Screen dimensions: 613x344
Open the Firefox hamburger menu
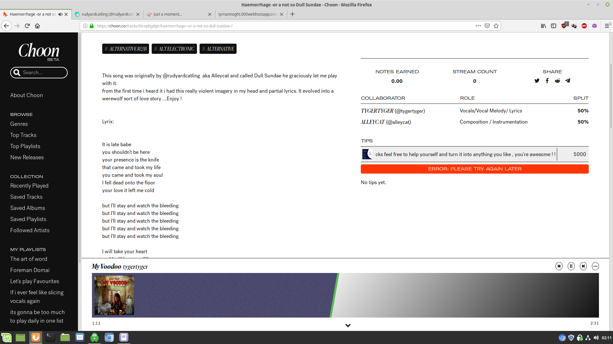[607, 26]
